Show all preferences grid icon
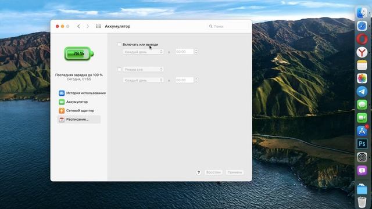Image resolution: width=372 pixels, height=209 pixels. (98, 26)
